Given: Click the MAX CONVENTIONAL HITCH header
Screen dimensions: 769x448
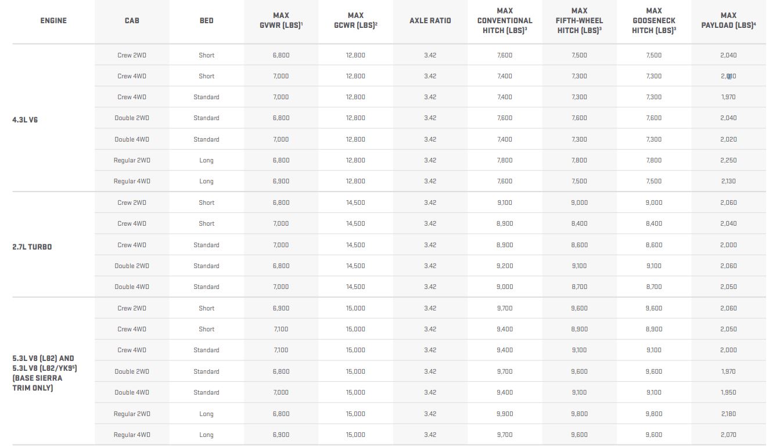Looking at the screenshot, I should (x=505, y=20).
